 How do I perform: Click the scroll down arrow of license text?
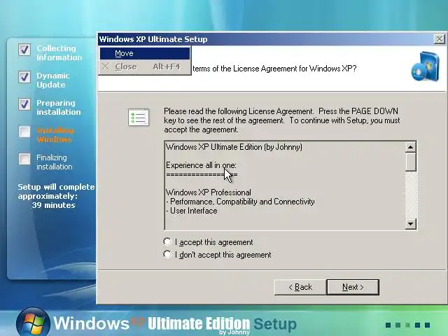[x=411, y=224]
